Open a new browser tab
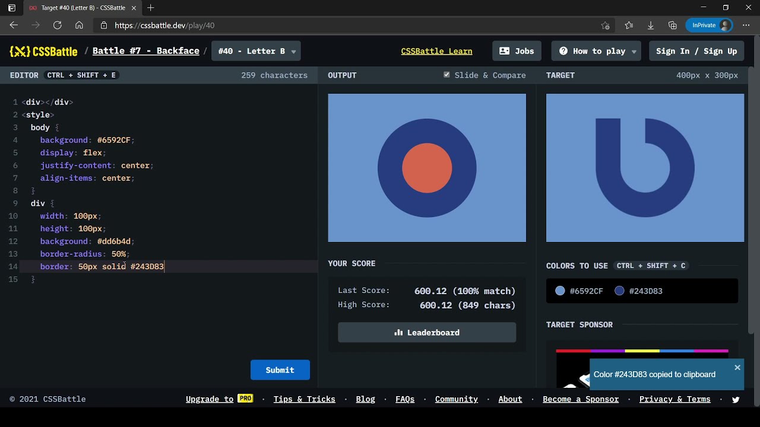 coord(151,8)
